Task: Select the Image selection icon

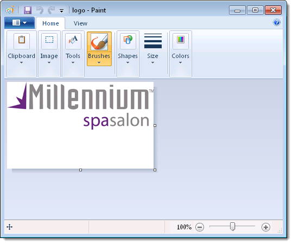Action: point(49,41)
